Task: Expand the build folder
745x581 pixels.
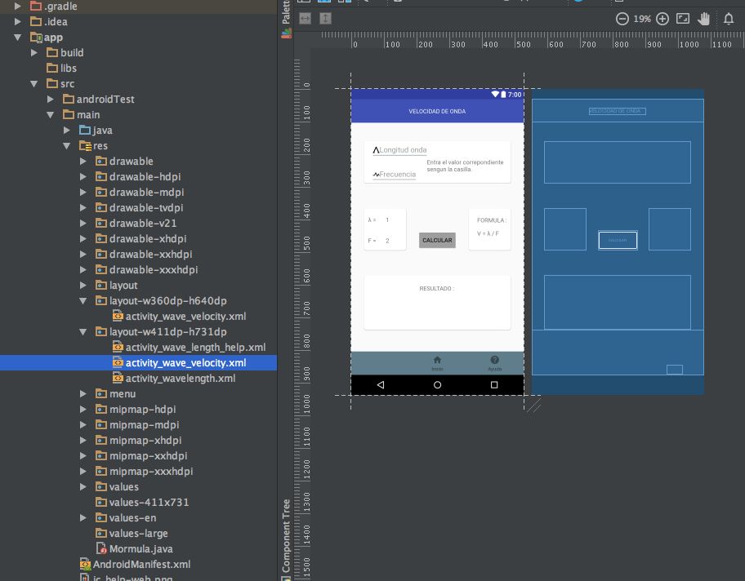Action: coord(34,52)
